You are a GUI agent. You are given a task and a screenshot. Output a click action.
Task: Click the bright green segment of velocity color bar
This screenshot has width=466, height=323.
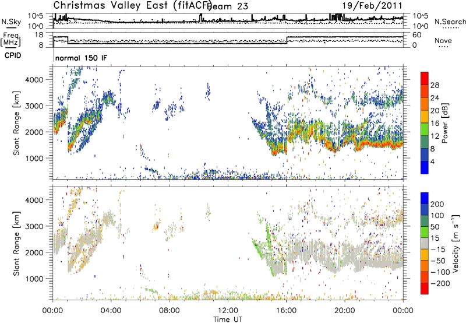click(x=425, y=232)
